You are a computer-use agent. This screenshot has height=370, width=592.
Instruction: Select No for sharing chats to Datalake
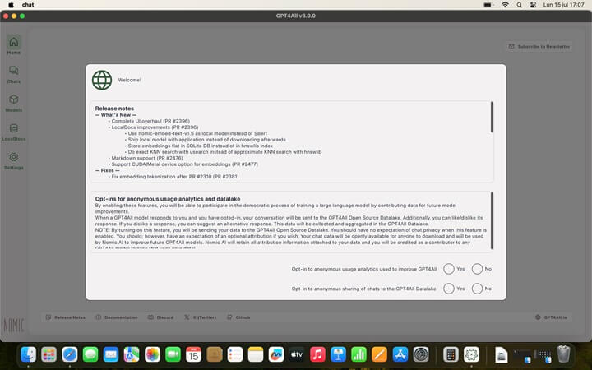click(x=477, y=289)
